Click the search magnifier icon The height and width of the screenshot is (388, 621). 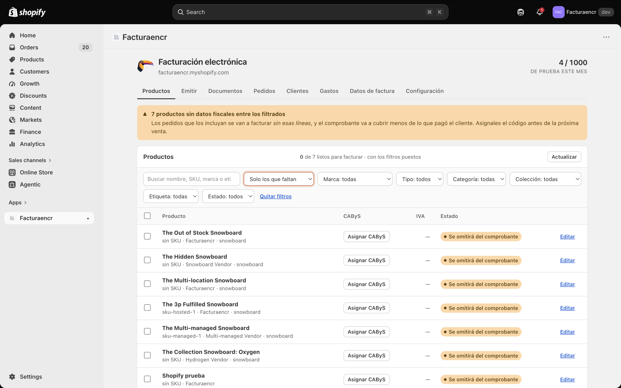tap(180, 12)
